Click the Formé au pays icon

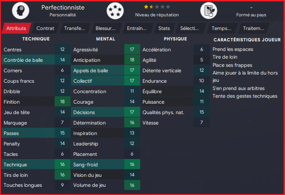[x=211, y=11]
